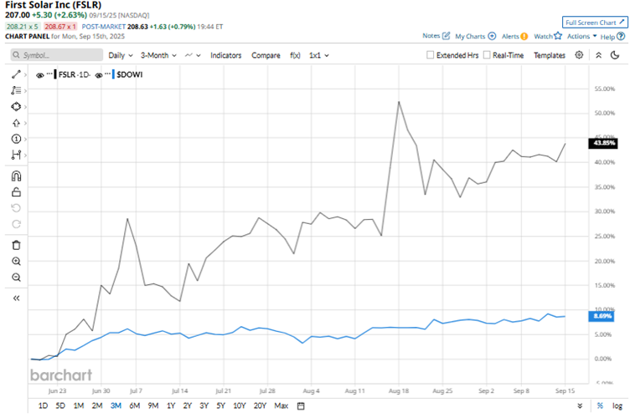Screen dimensions: 630x418
Task: Click the 8.69% $DOWI value label
Action: click(601, 316)
